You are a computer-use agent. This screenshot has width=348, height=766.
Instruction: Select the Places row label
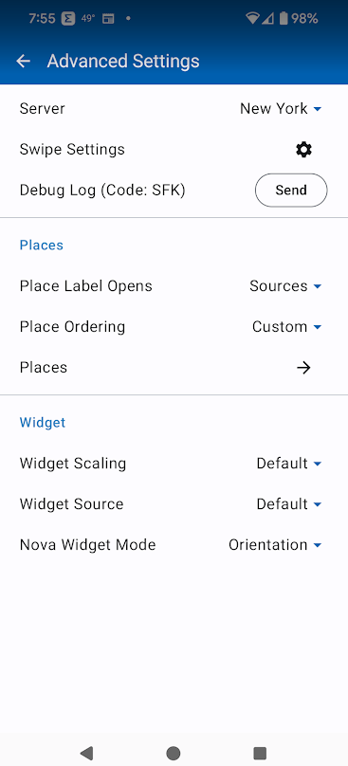pyautogui.click(x=44, y=368)
